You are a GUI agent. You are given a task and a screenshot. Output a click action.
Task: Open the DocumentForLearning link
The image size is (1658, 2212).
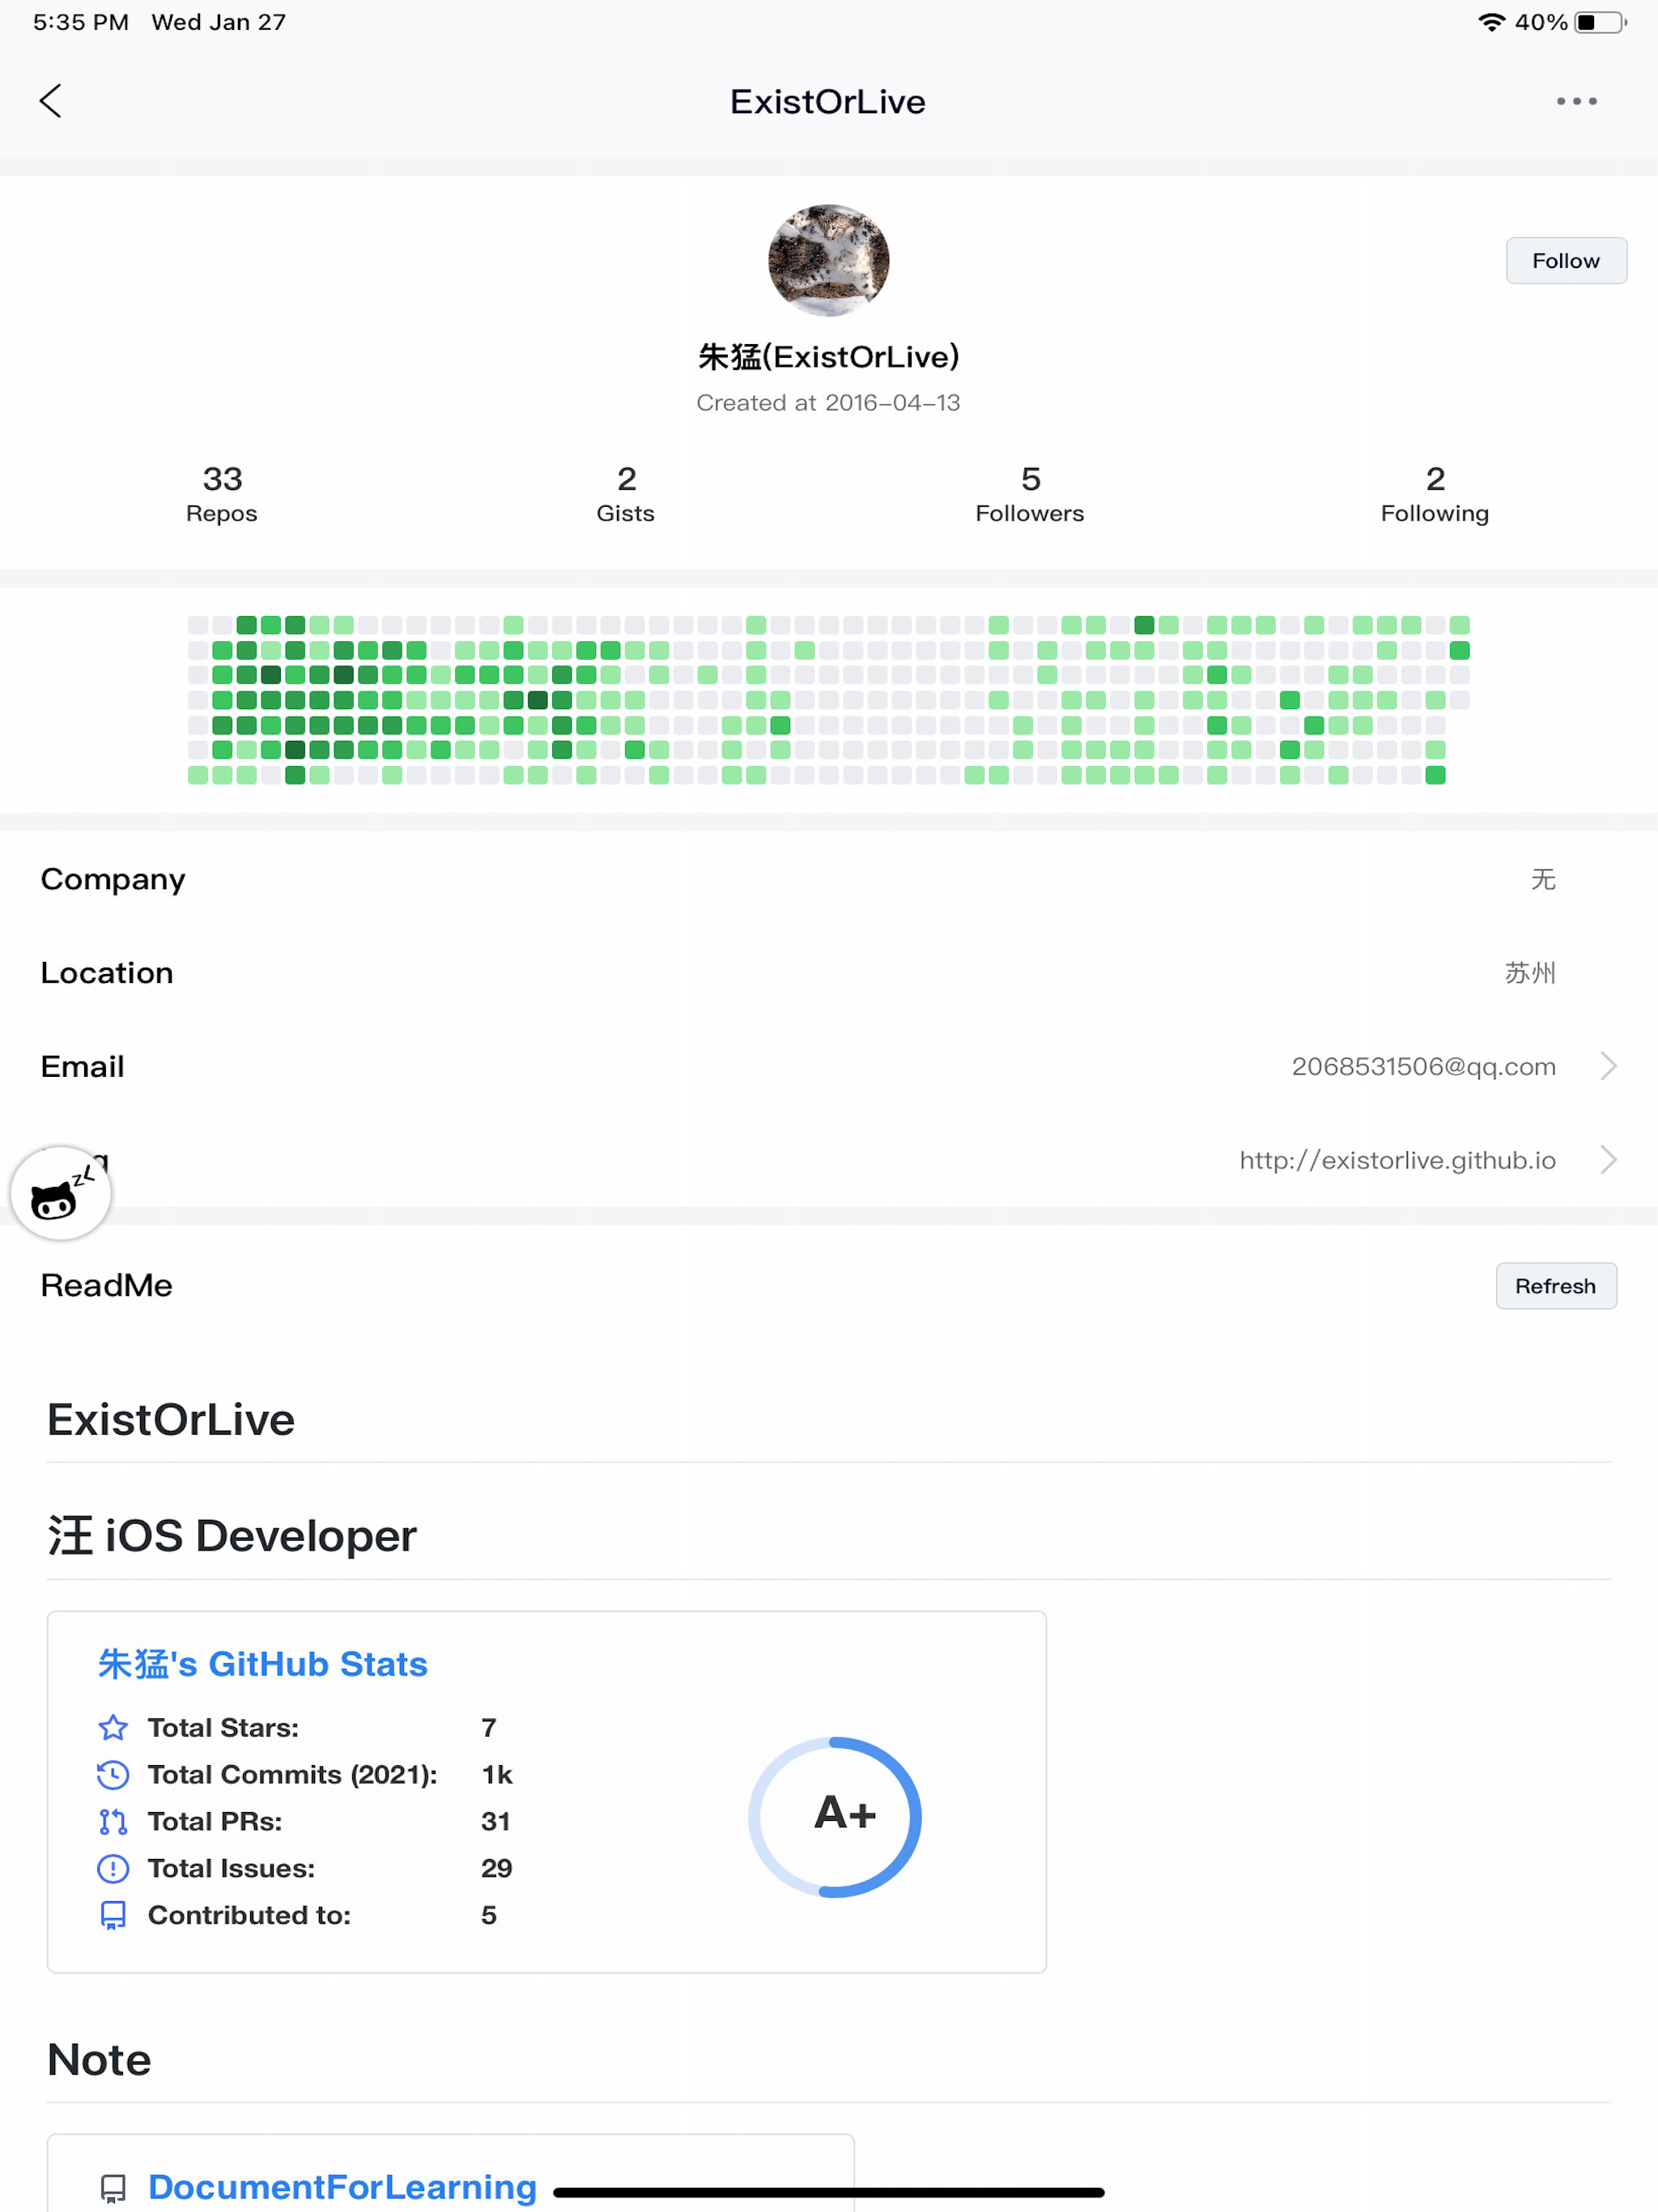342,2186
